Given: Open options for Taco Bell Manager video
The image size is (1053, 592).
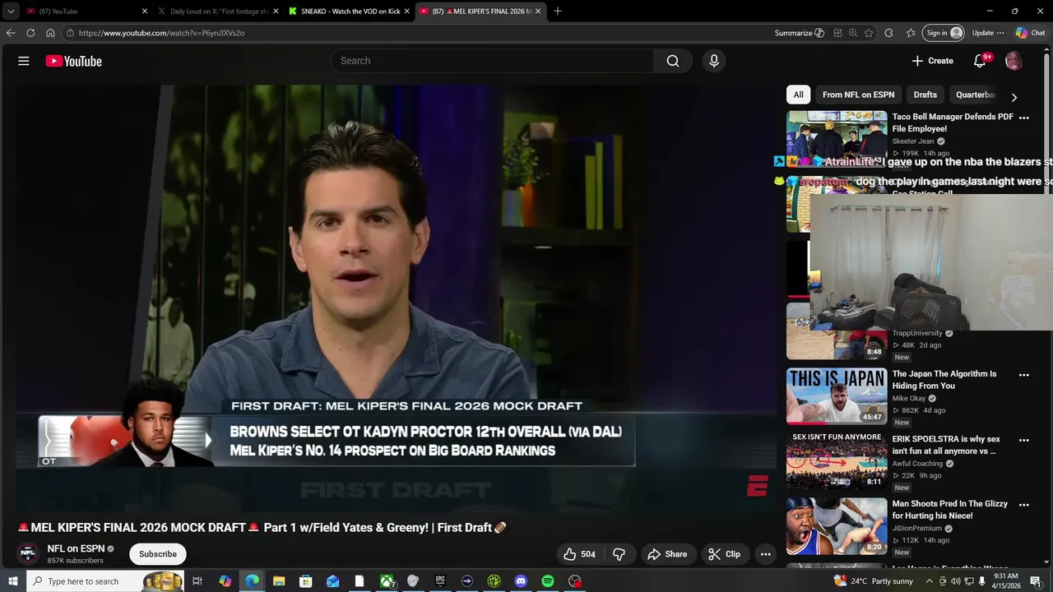Looking at the screenshot, I should coord(1024,118).
